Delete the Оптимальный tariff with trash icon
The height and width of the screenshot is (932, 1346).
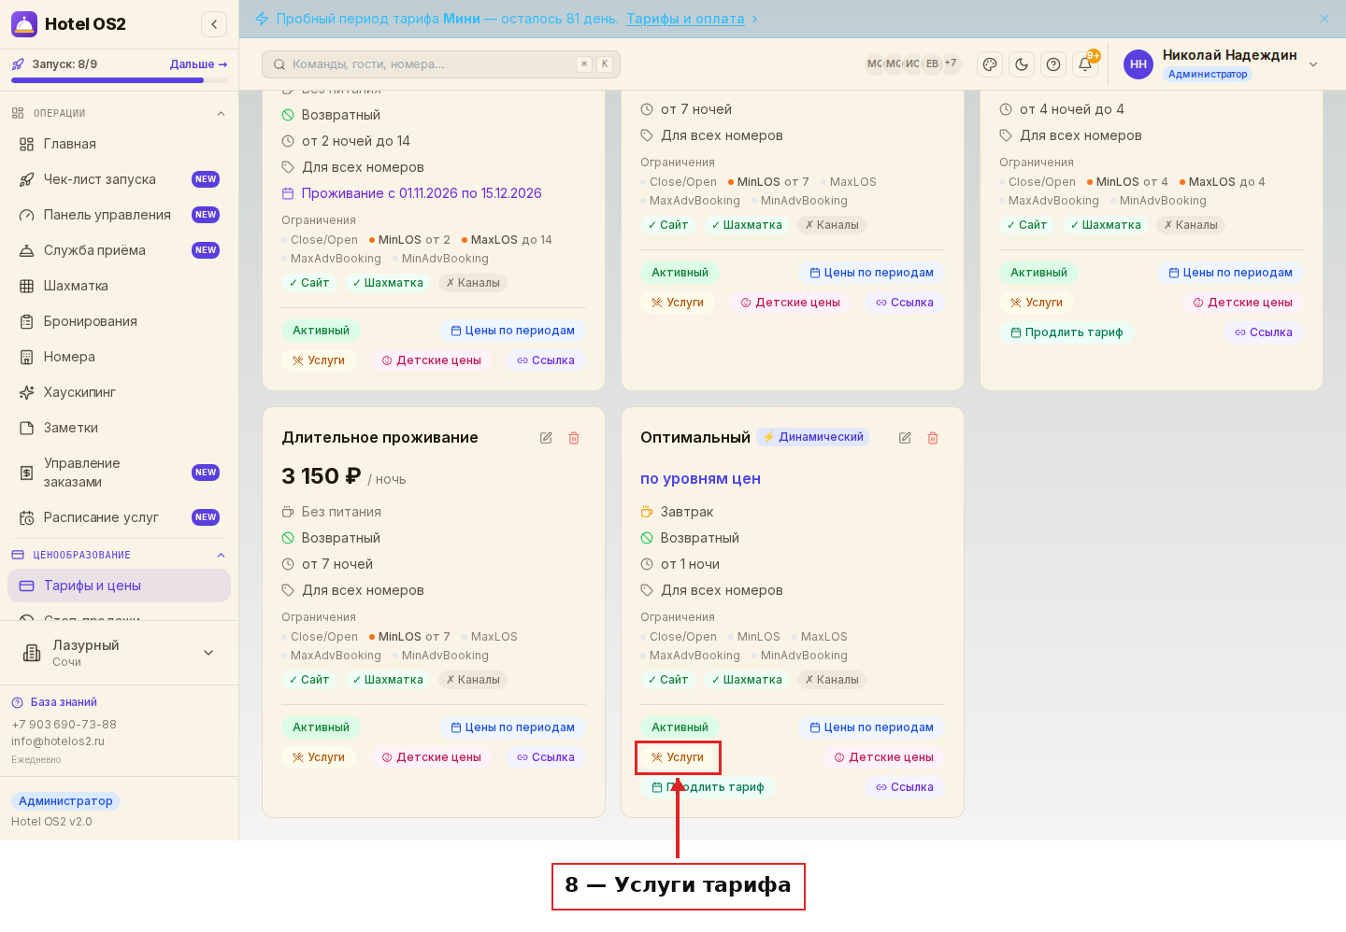(933, 438)
